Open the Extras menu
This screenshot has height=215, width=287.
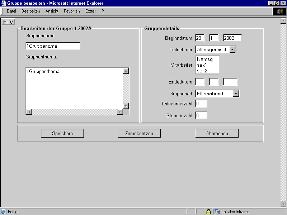point(90,11)
